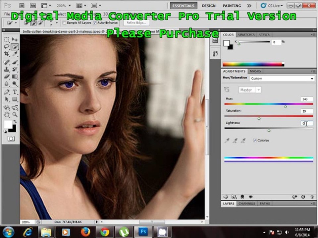Select the Spot Healing Brush tool
Viewport: 318px width, 238px height.
7,62
